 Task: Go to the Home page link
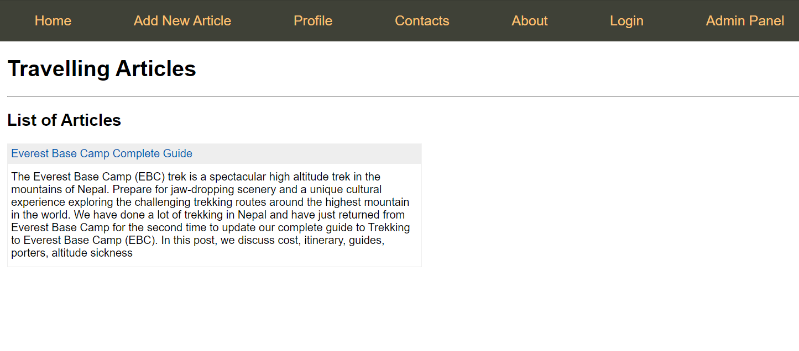53,21
